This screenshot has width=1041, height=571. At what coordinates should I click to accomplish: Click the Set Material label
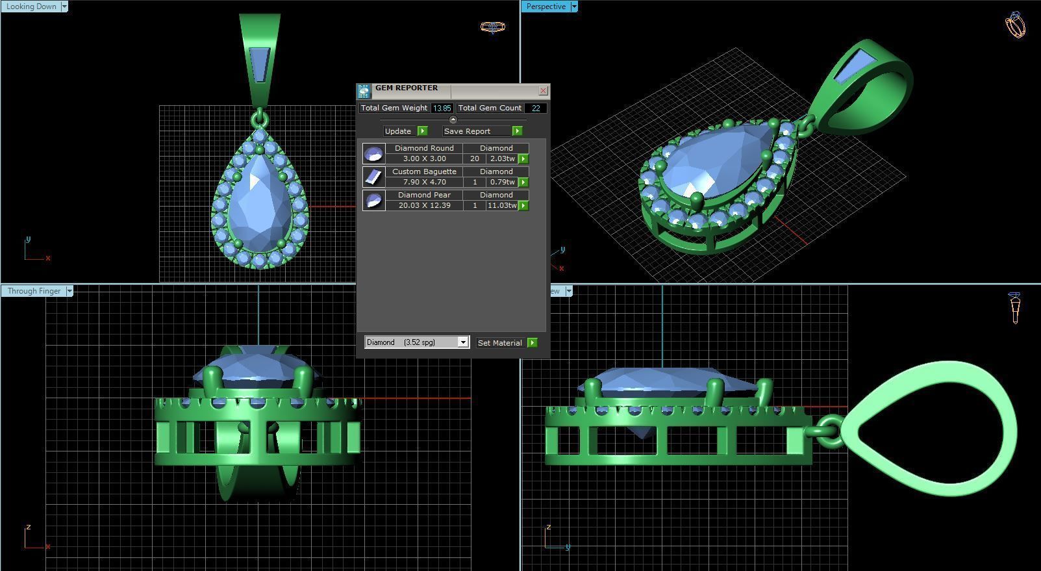click(x=499, y=343)
